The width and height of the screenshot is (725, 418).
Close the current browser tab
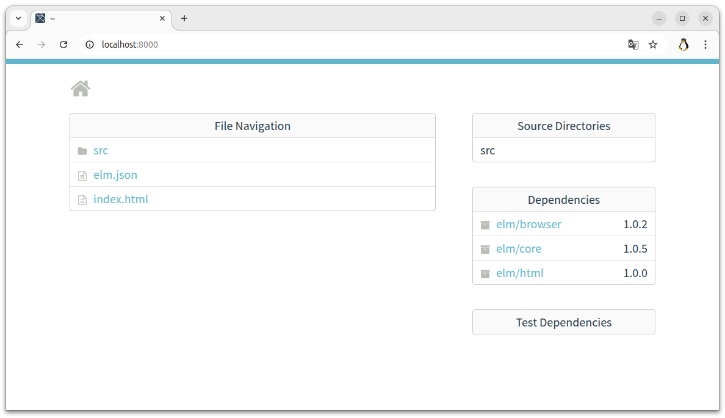click(x=162, y=18)
